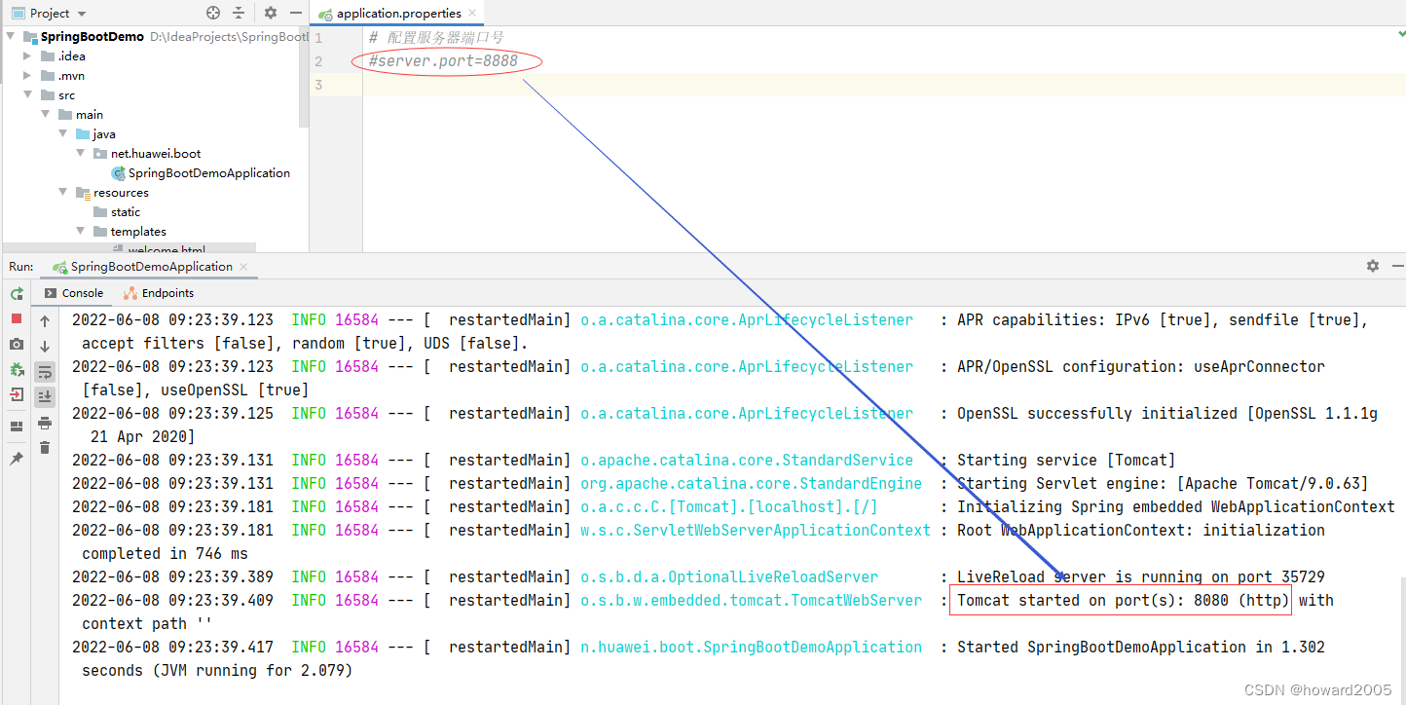The image size is (1406, 705).
Task: Click o.s.b.w.embedded.tomcat.TomcatWebServer logger name
Action: tap(751, 600)
